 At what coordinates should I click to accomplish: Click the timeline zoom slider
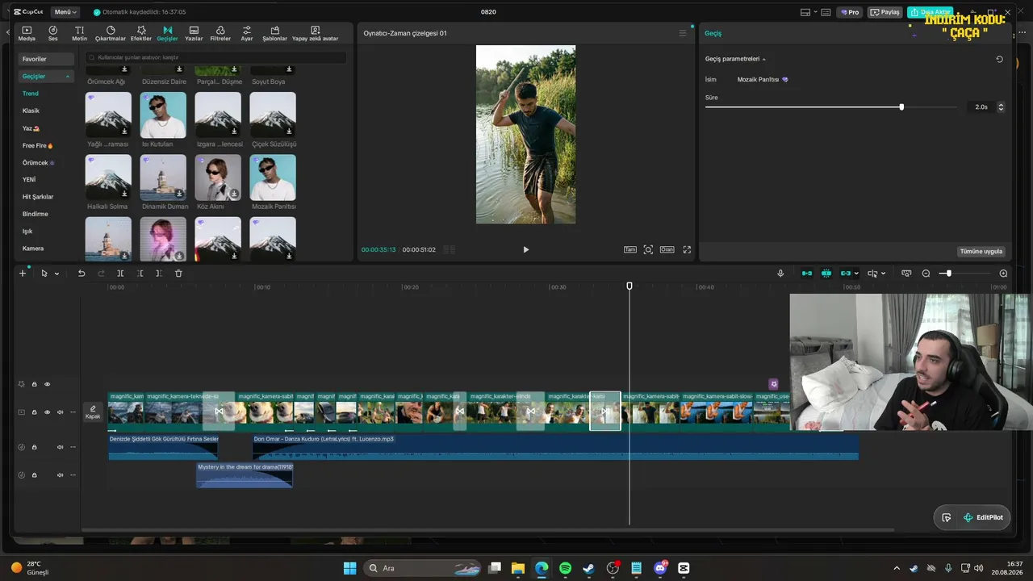(x=966, y=274)
